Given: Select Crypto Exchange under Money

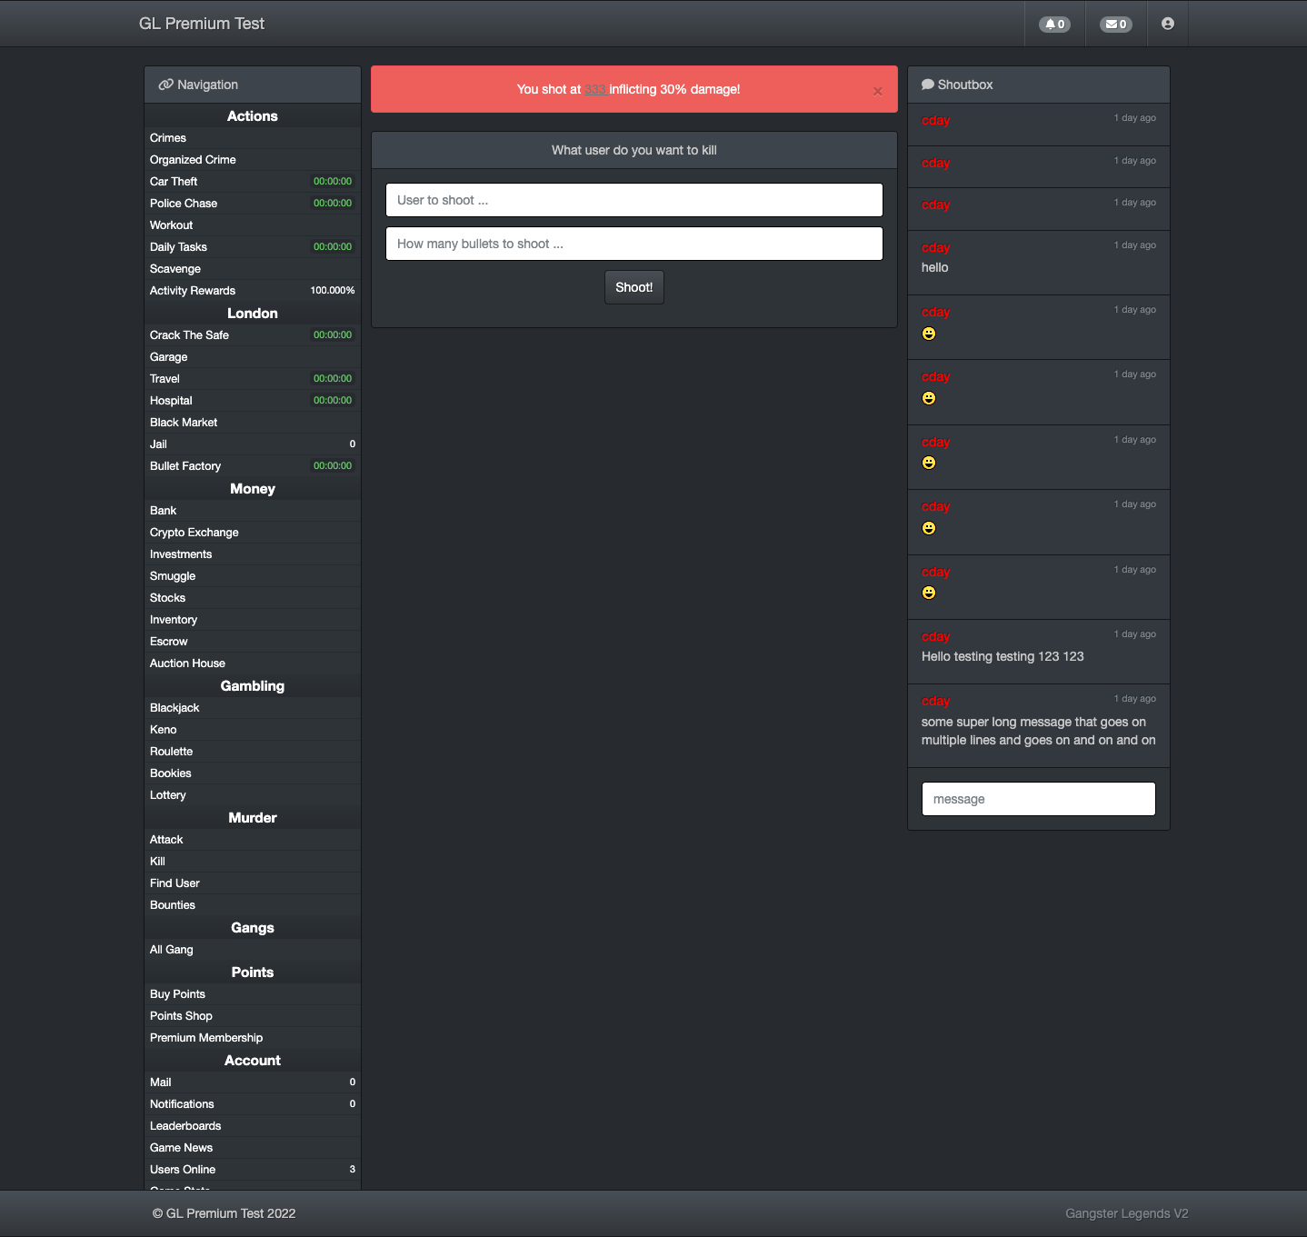Looking at the screenshot, I should tap(195, 533).
